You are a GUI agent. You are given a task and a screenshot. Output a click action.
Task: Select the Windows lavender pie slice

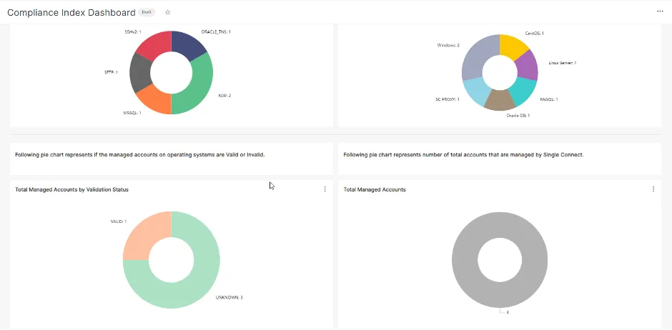pyautogui.click(x=479, y=57)
